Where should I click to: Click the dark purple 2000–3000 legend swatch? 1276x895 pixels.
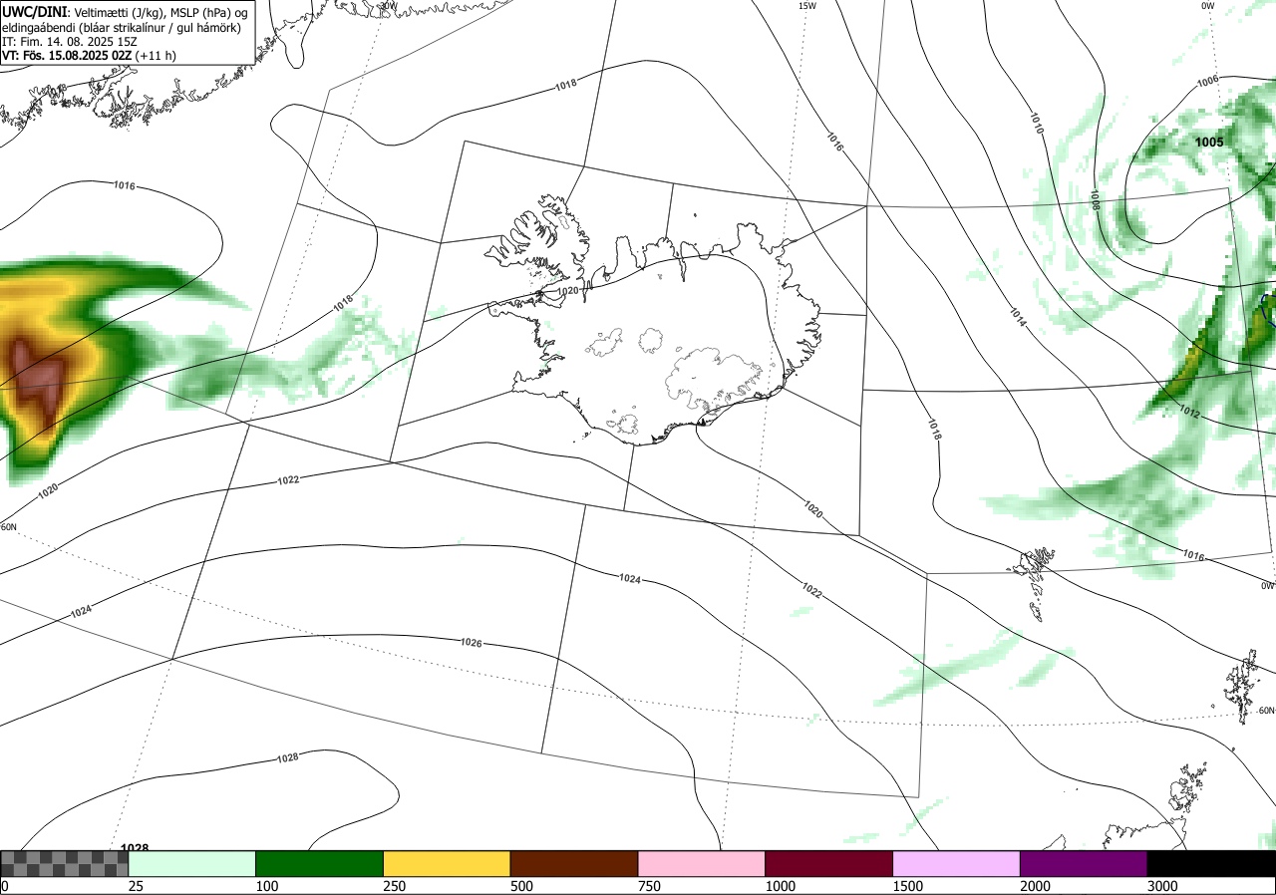1084,863
